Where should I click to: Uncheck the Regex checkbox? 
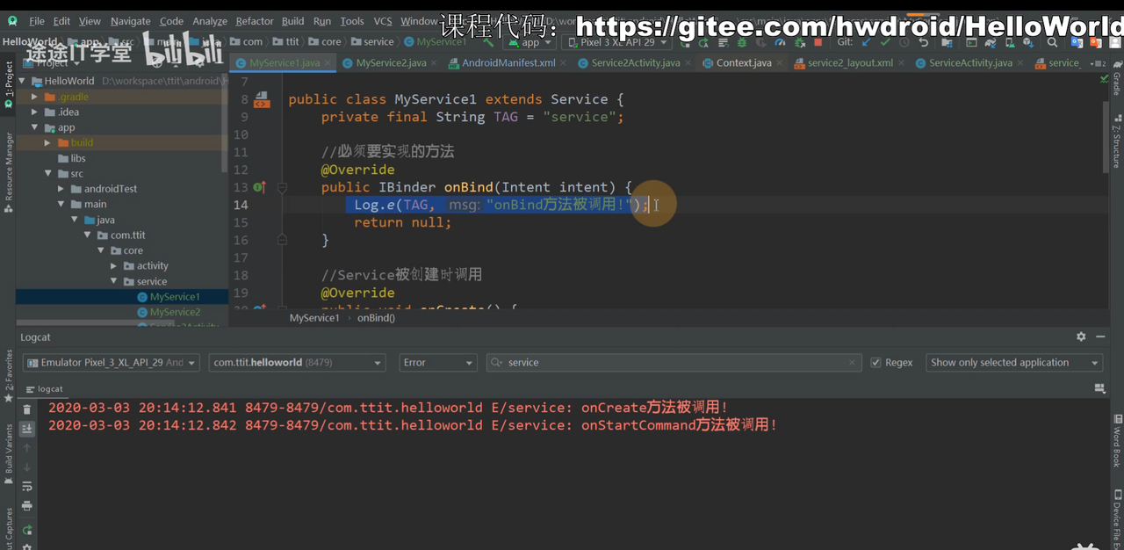(875, 362)
